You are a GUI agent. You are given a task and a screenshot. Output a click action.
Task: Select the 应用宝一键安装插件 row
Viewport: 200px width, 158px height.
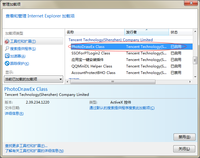point(132,60)
